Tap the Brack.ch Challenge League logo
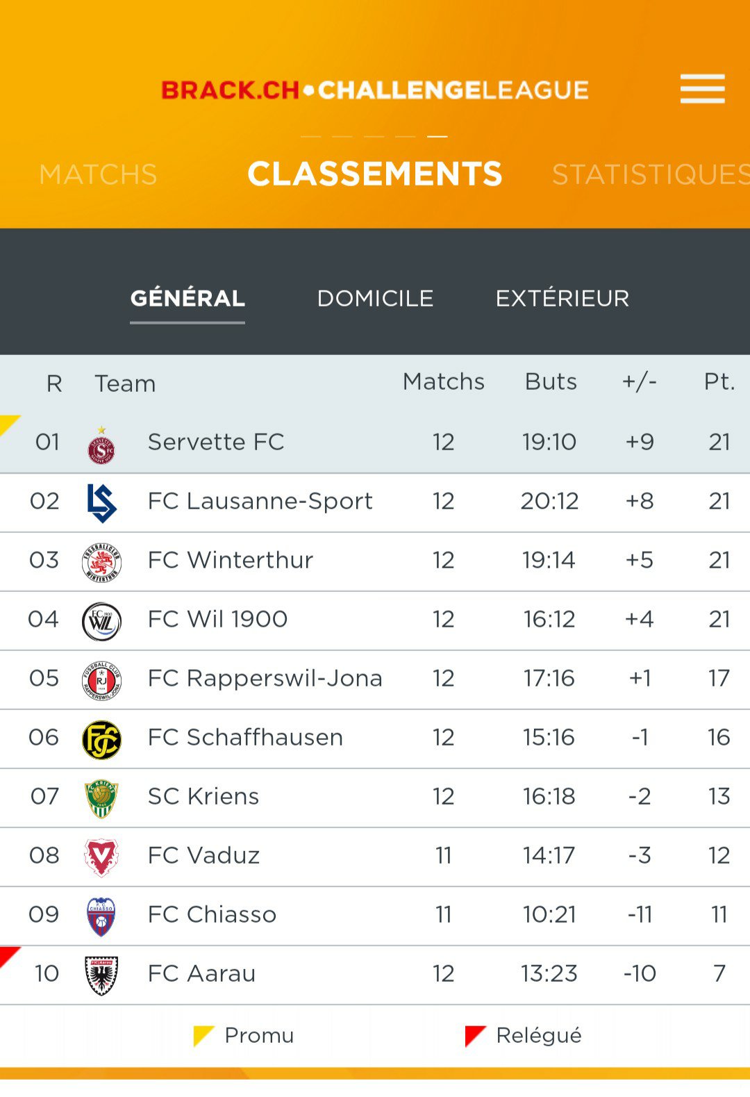The image size is (750, 1097). coord(375,90)
